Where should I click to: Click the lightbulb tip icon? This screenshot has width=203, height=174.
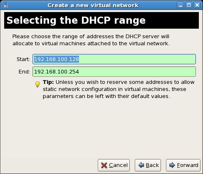pos(37,84)
